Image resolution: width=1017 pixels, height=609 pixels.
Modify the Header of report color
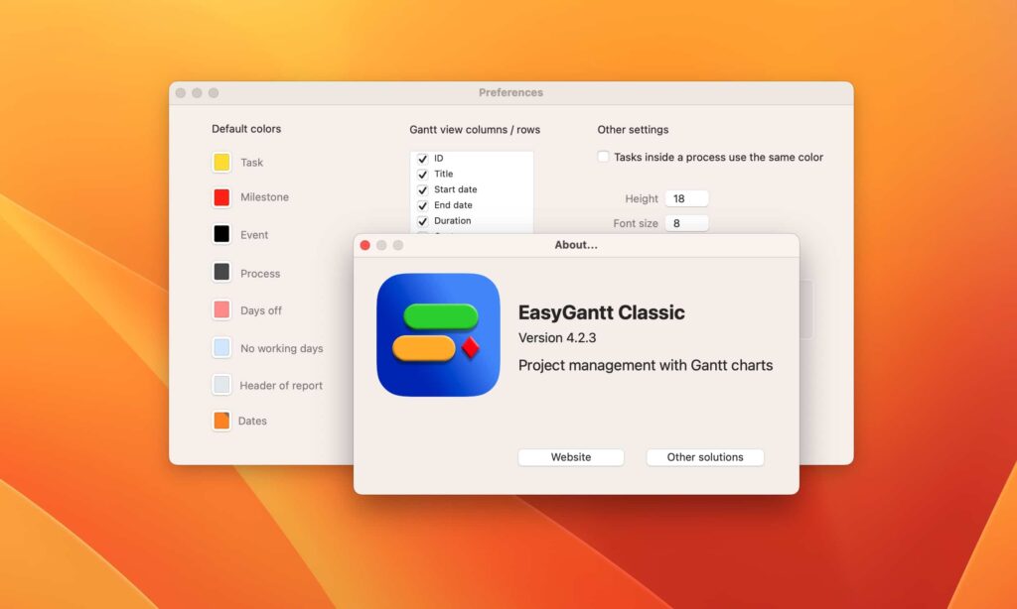222,385
